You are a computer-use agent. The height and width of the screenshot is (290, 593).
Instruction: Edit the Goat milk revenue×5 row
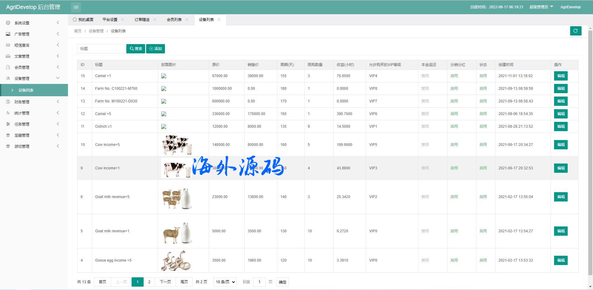tap(561, 197)
